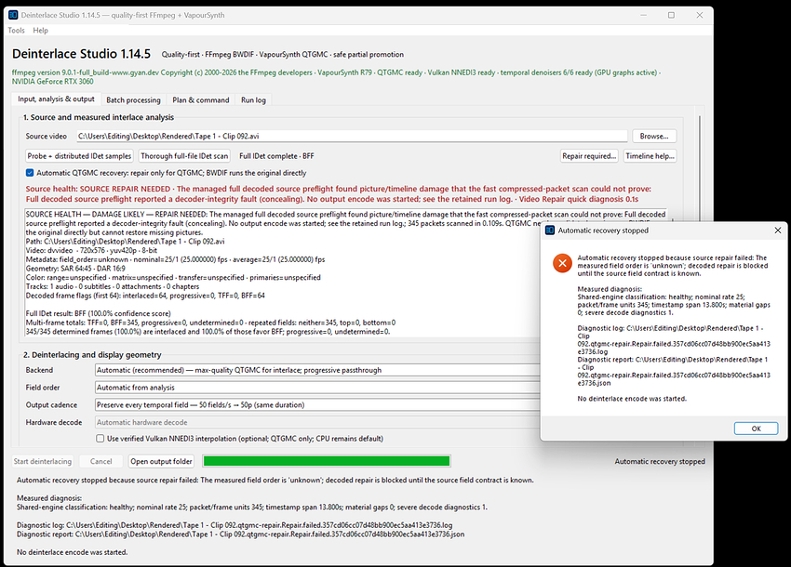Click 'Tracks: 1 audio' line in analysis
Screen dimensions: 791x567
[113, 286]
